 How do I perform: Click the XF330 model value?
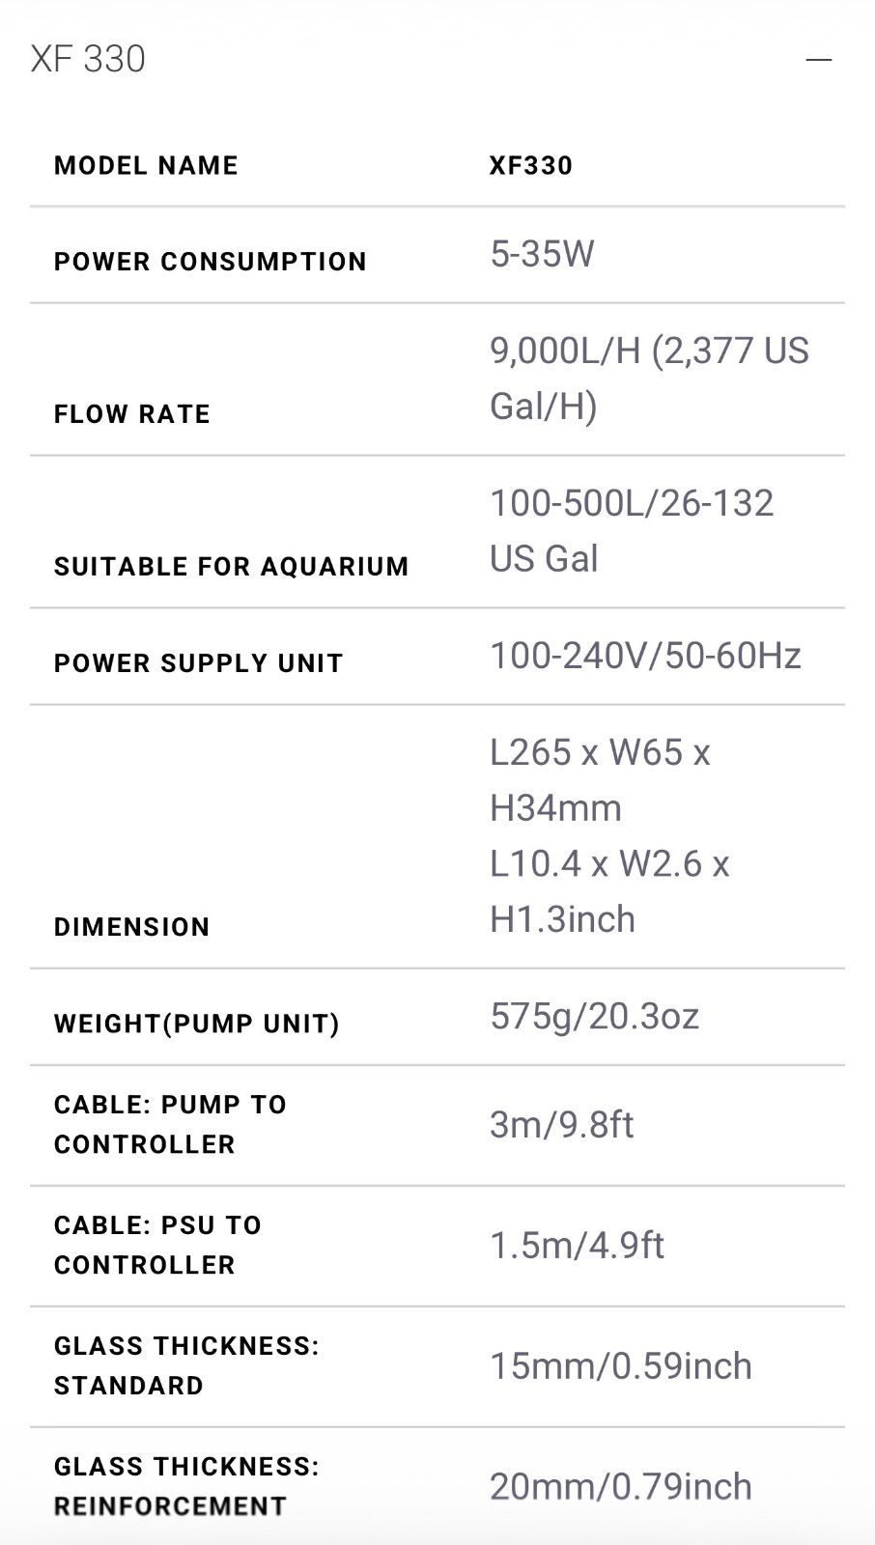(531, 165)
